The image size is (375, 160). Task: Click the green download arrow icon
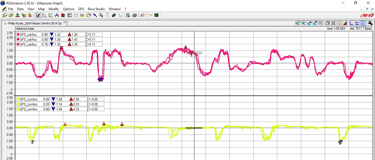pos(18,15)
